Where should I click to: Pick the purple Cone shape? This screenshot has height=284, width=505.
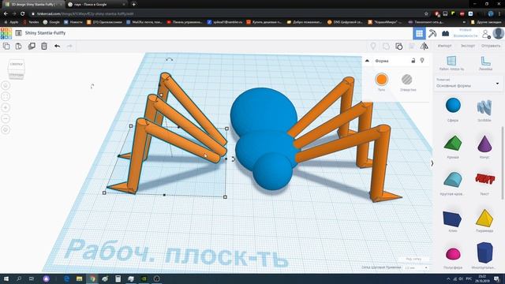[x=484, y=144]
